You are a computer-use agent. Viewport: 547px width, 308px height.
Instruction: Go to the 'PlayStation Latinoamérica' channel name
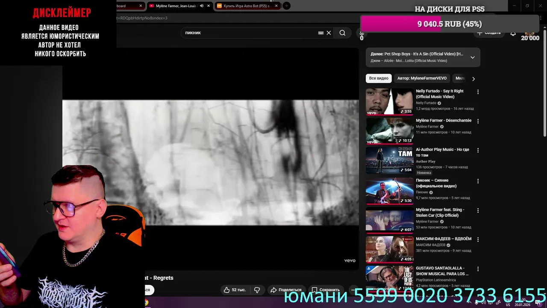pyautogui.click(x=436, y=280)
